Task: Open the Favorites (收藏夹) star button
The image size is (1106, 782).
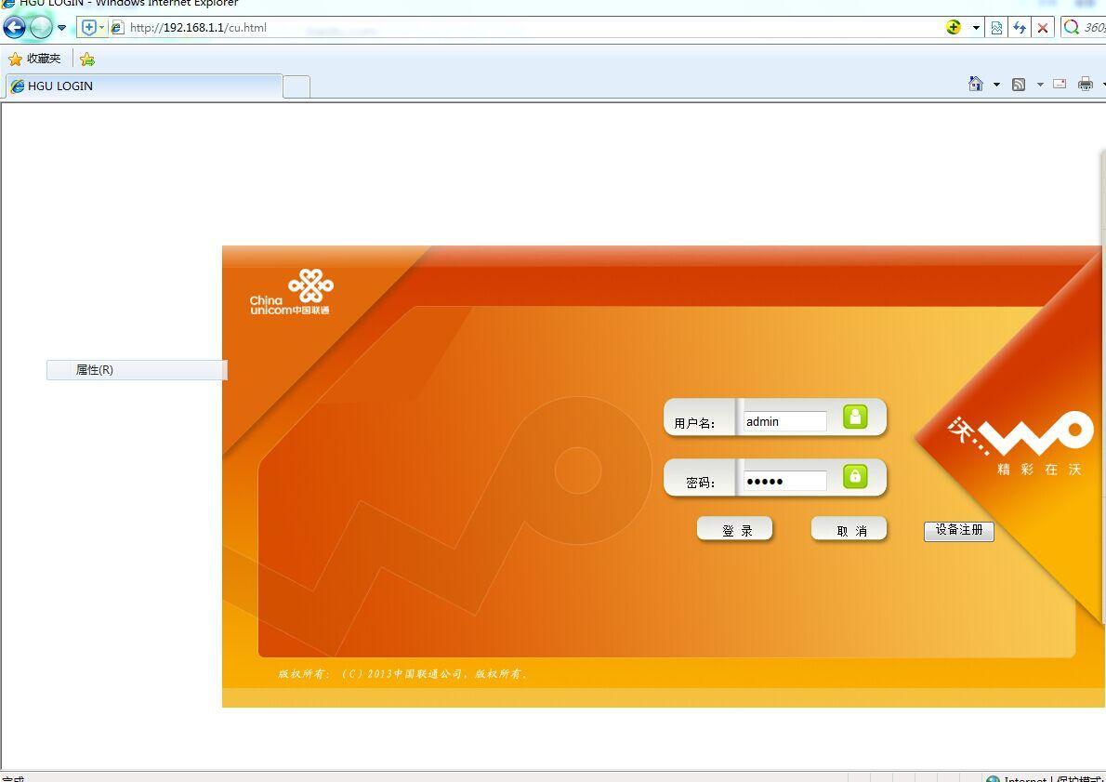Action: pyautogui.click(x=34, y=59)
